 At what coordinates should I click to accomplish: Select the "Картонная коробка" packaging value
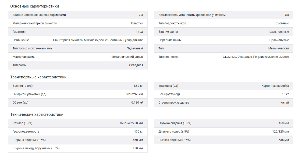275,86
